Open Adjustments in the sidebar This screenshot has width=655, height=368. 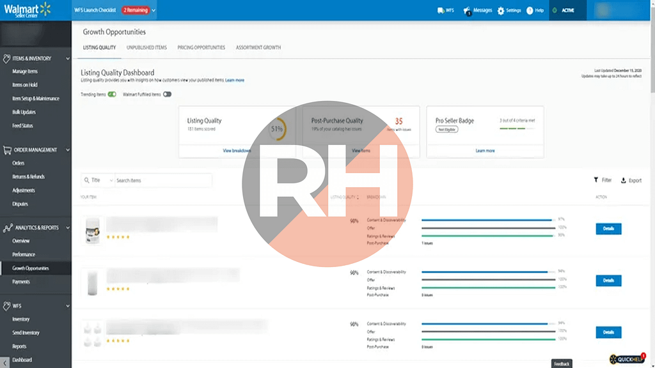click(24, 190)
